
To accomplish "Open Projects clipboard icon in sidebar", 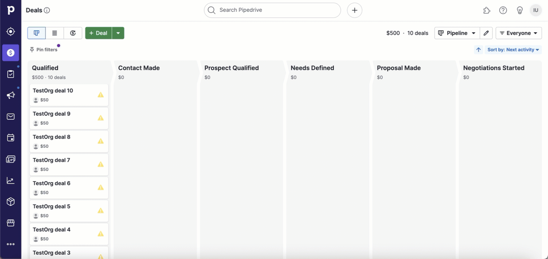I will coord(11,74).
